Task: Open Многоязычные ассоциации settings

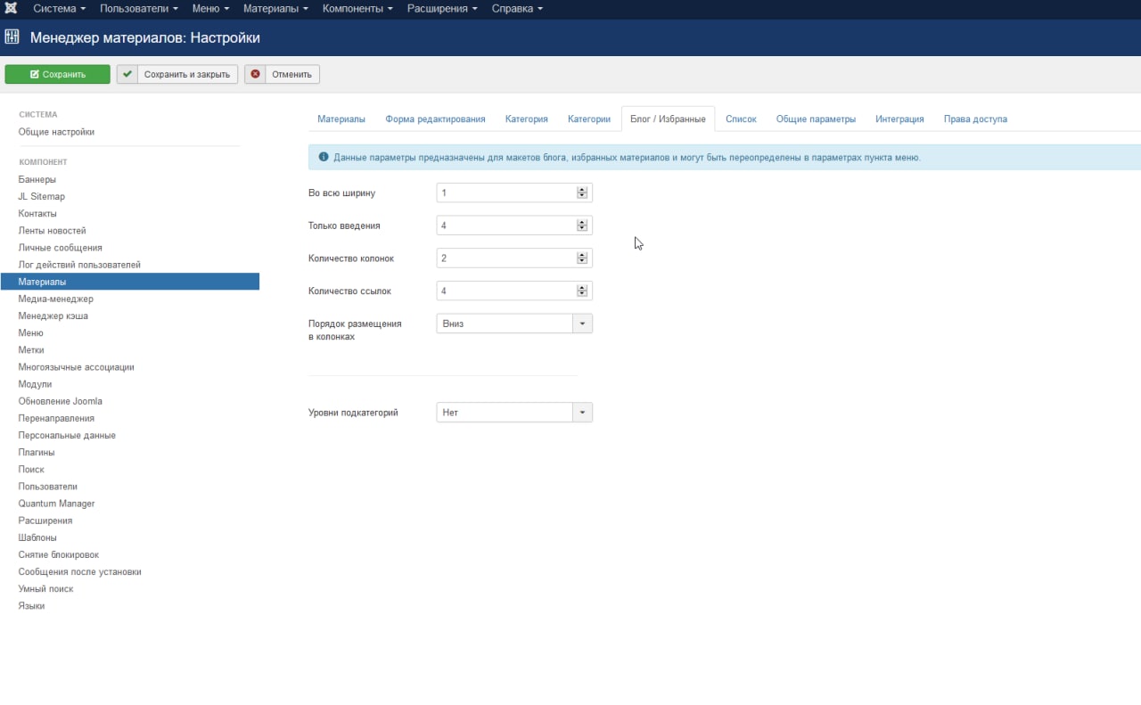Action: (77, 367)
